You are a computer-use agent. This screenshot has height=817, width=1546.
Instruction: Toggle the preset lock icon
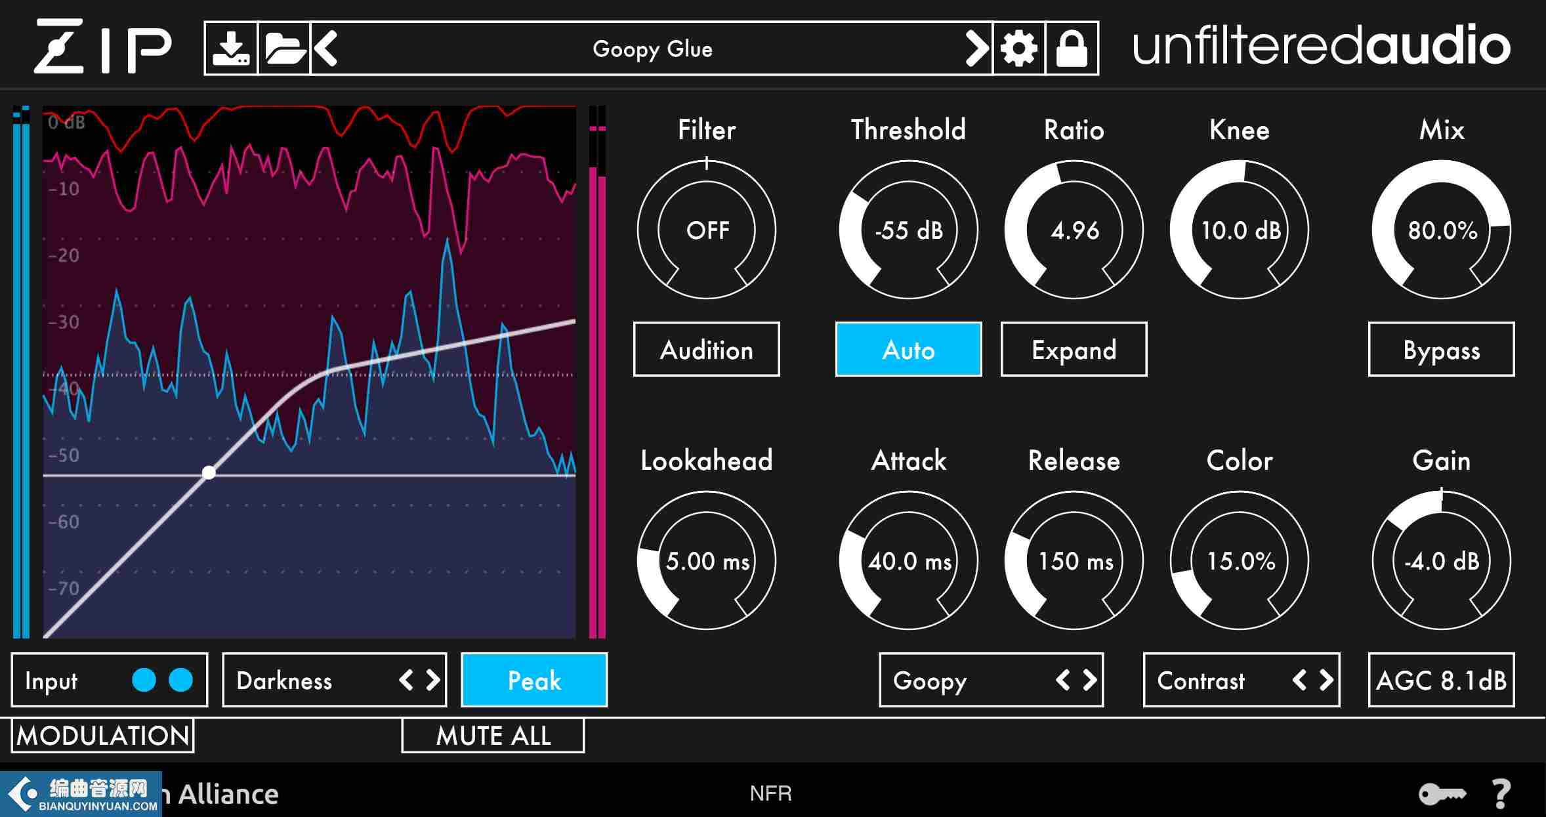click(1072, 49)
